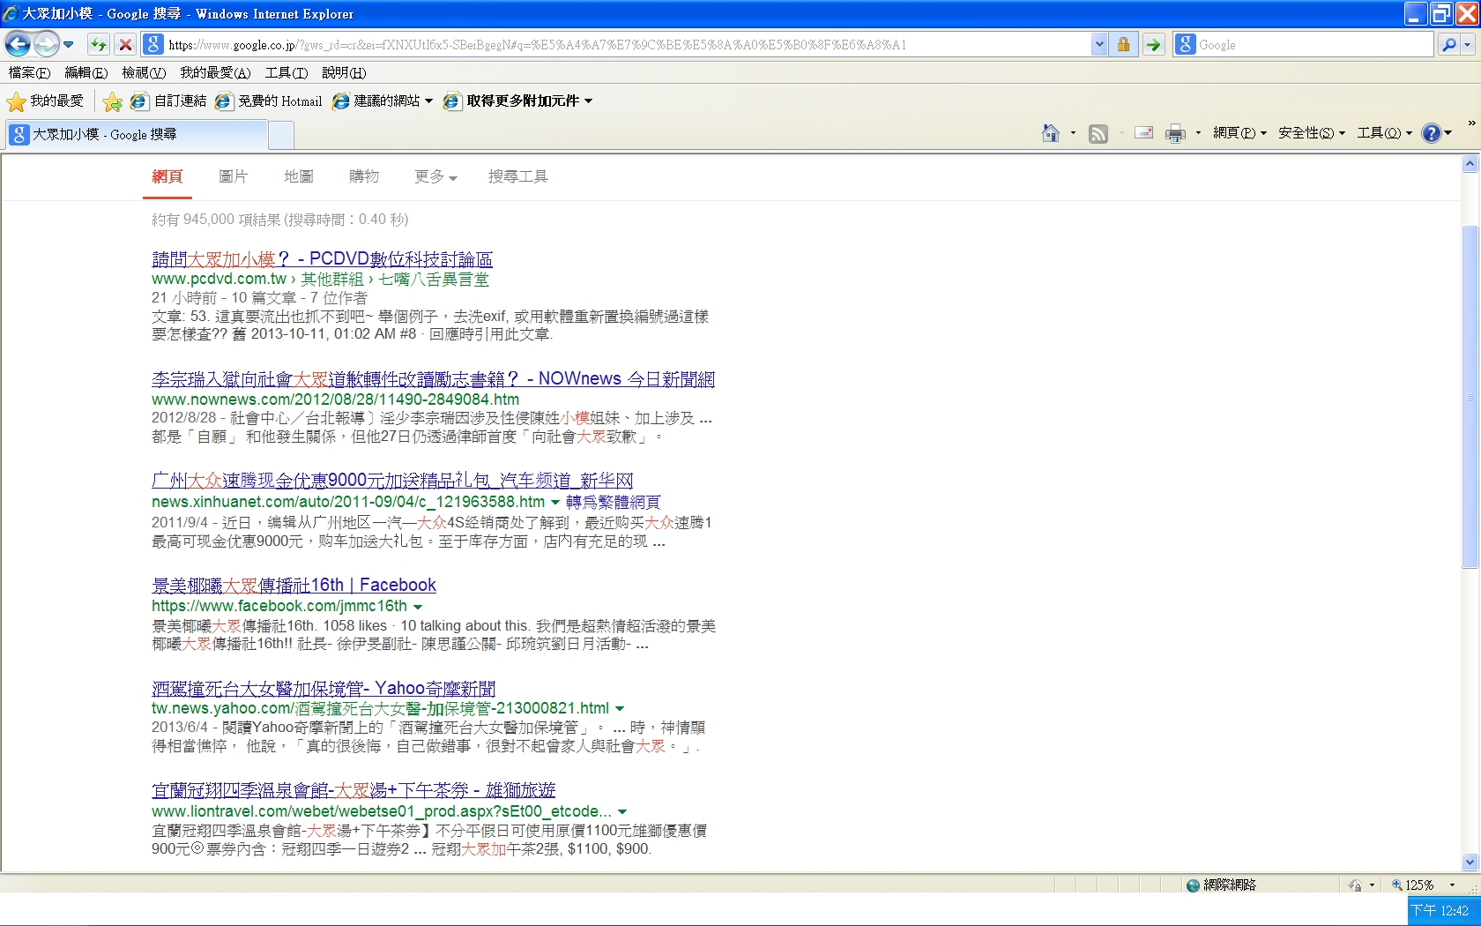
Task: Open the Print options dropdown arrow
Action: [1198, 133]
